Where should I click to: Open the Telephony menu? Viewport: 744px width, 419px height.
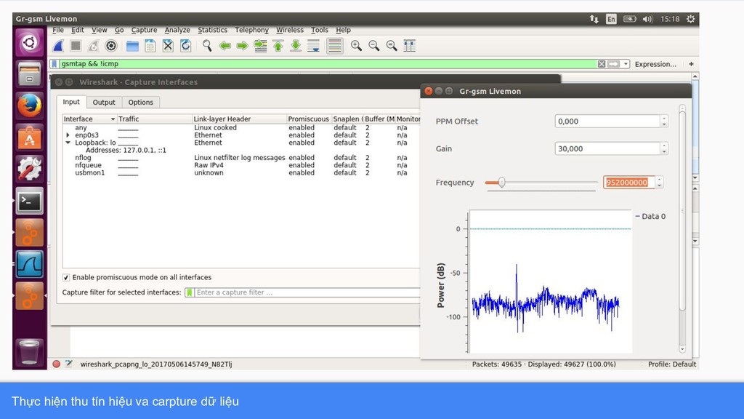251,30
